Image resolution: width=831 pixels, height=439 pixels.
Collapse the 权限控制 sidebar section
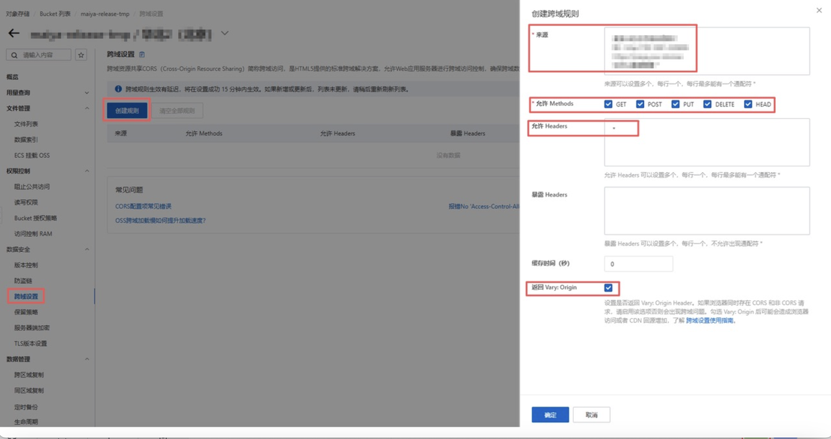[x=87, y=171]
